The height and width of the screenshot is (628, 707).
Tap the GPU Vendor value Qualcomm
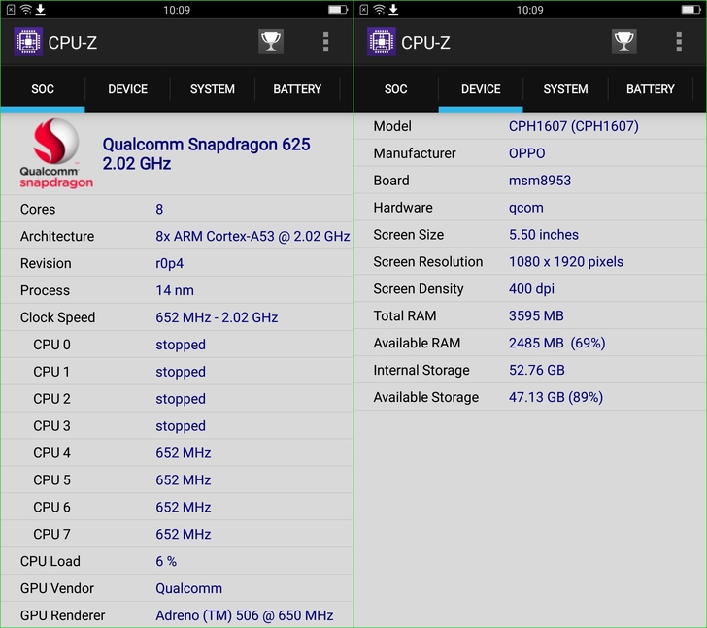pyautogui.click(x=189, y=588)
